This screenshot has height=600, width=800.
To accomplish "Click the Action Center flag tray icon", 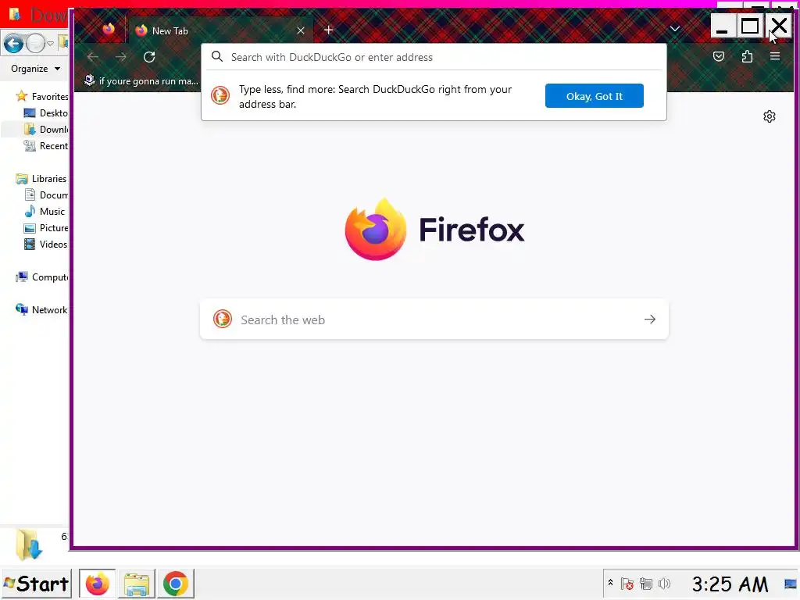I will [627, 584].
